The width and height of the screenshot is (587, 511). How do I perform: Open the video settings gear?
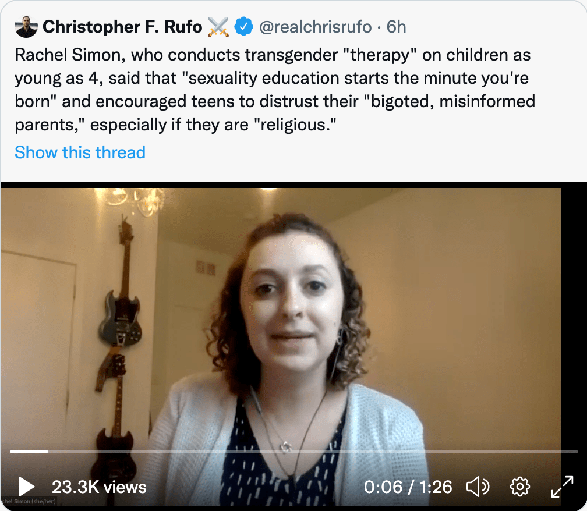pos(519,487)
